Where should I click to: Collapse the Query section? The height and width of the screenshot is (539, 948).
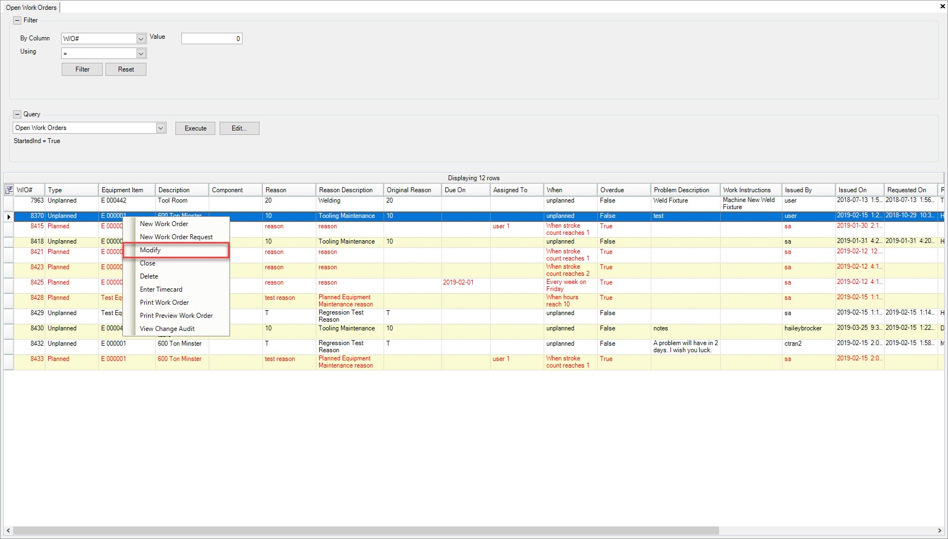[17, 114]
